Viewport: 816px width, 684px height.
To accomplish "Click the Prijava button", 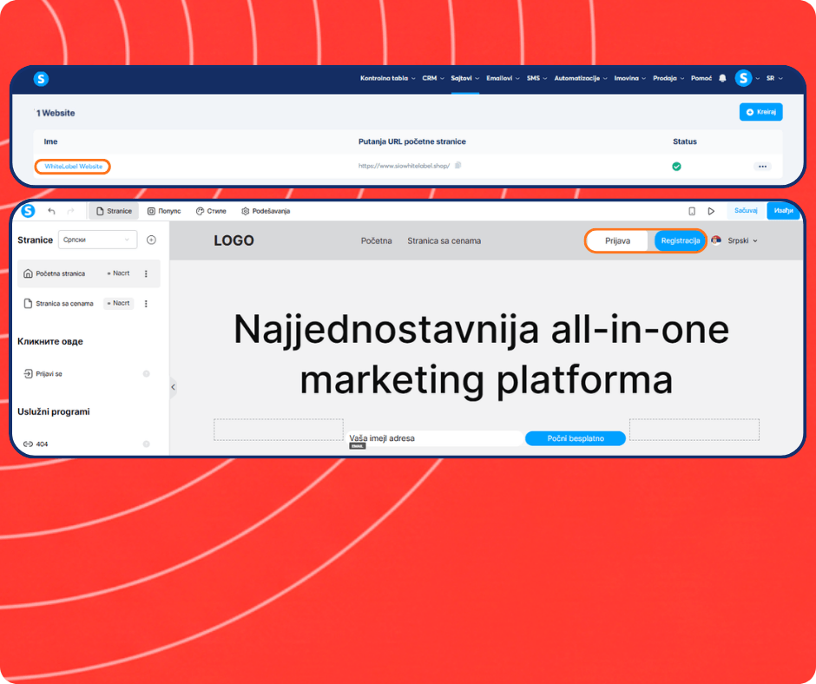I will click(618, 241).
